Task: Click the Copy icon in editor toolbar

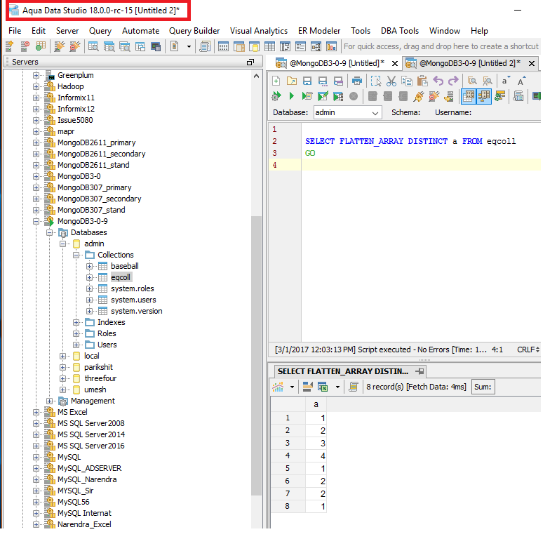Action: click(x=406, y=81)
